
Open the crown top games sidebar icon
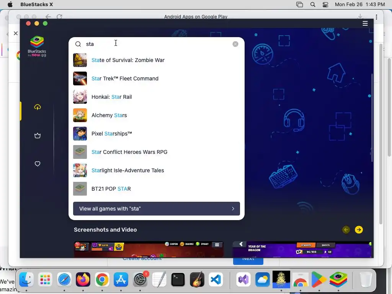pos(38,136)
